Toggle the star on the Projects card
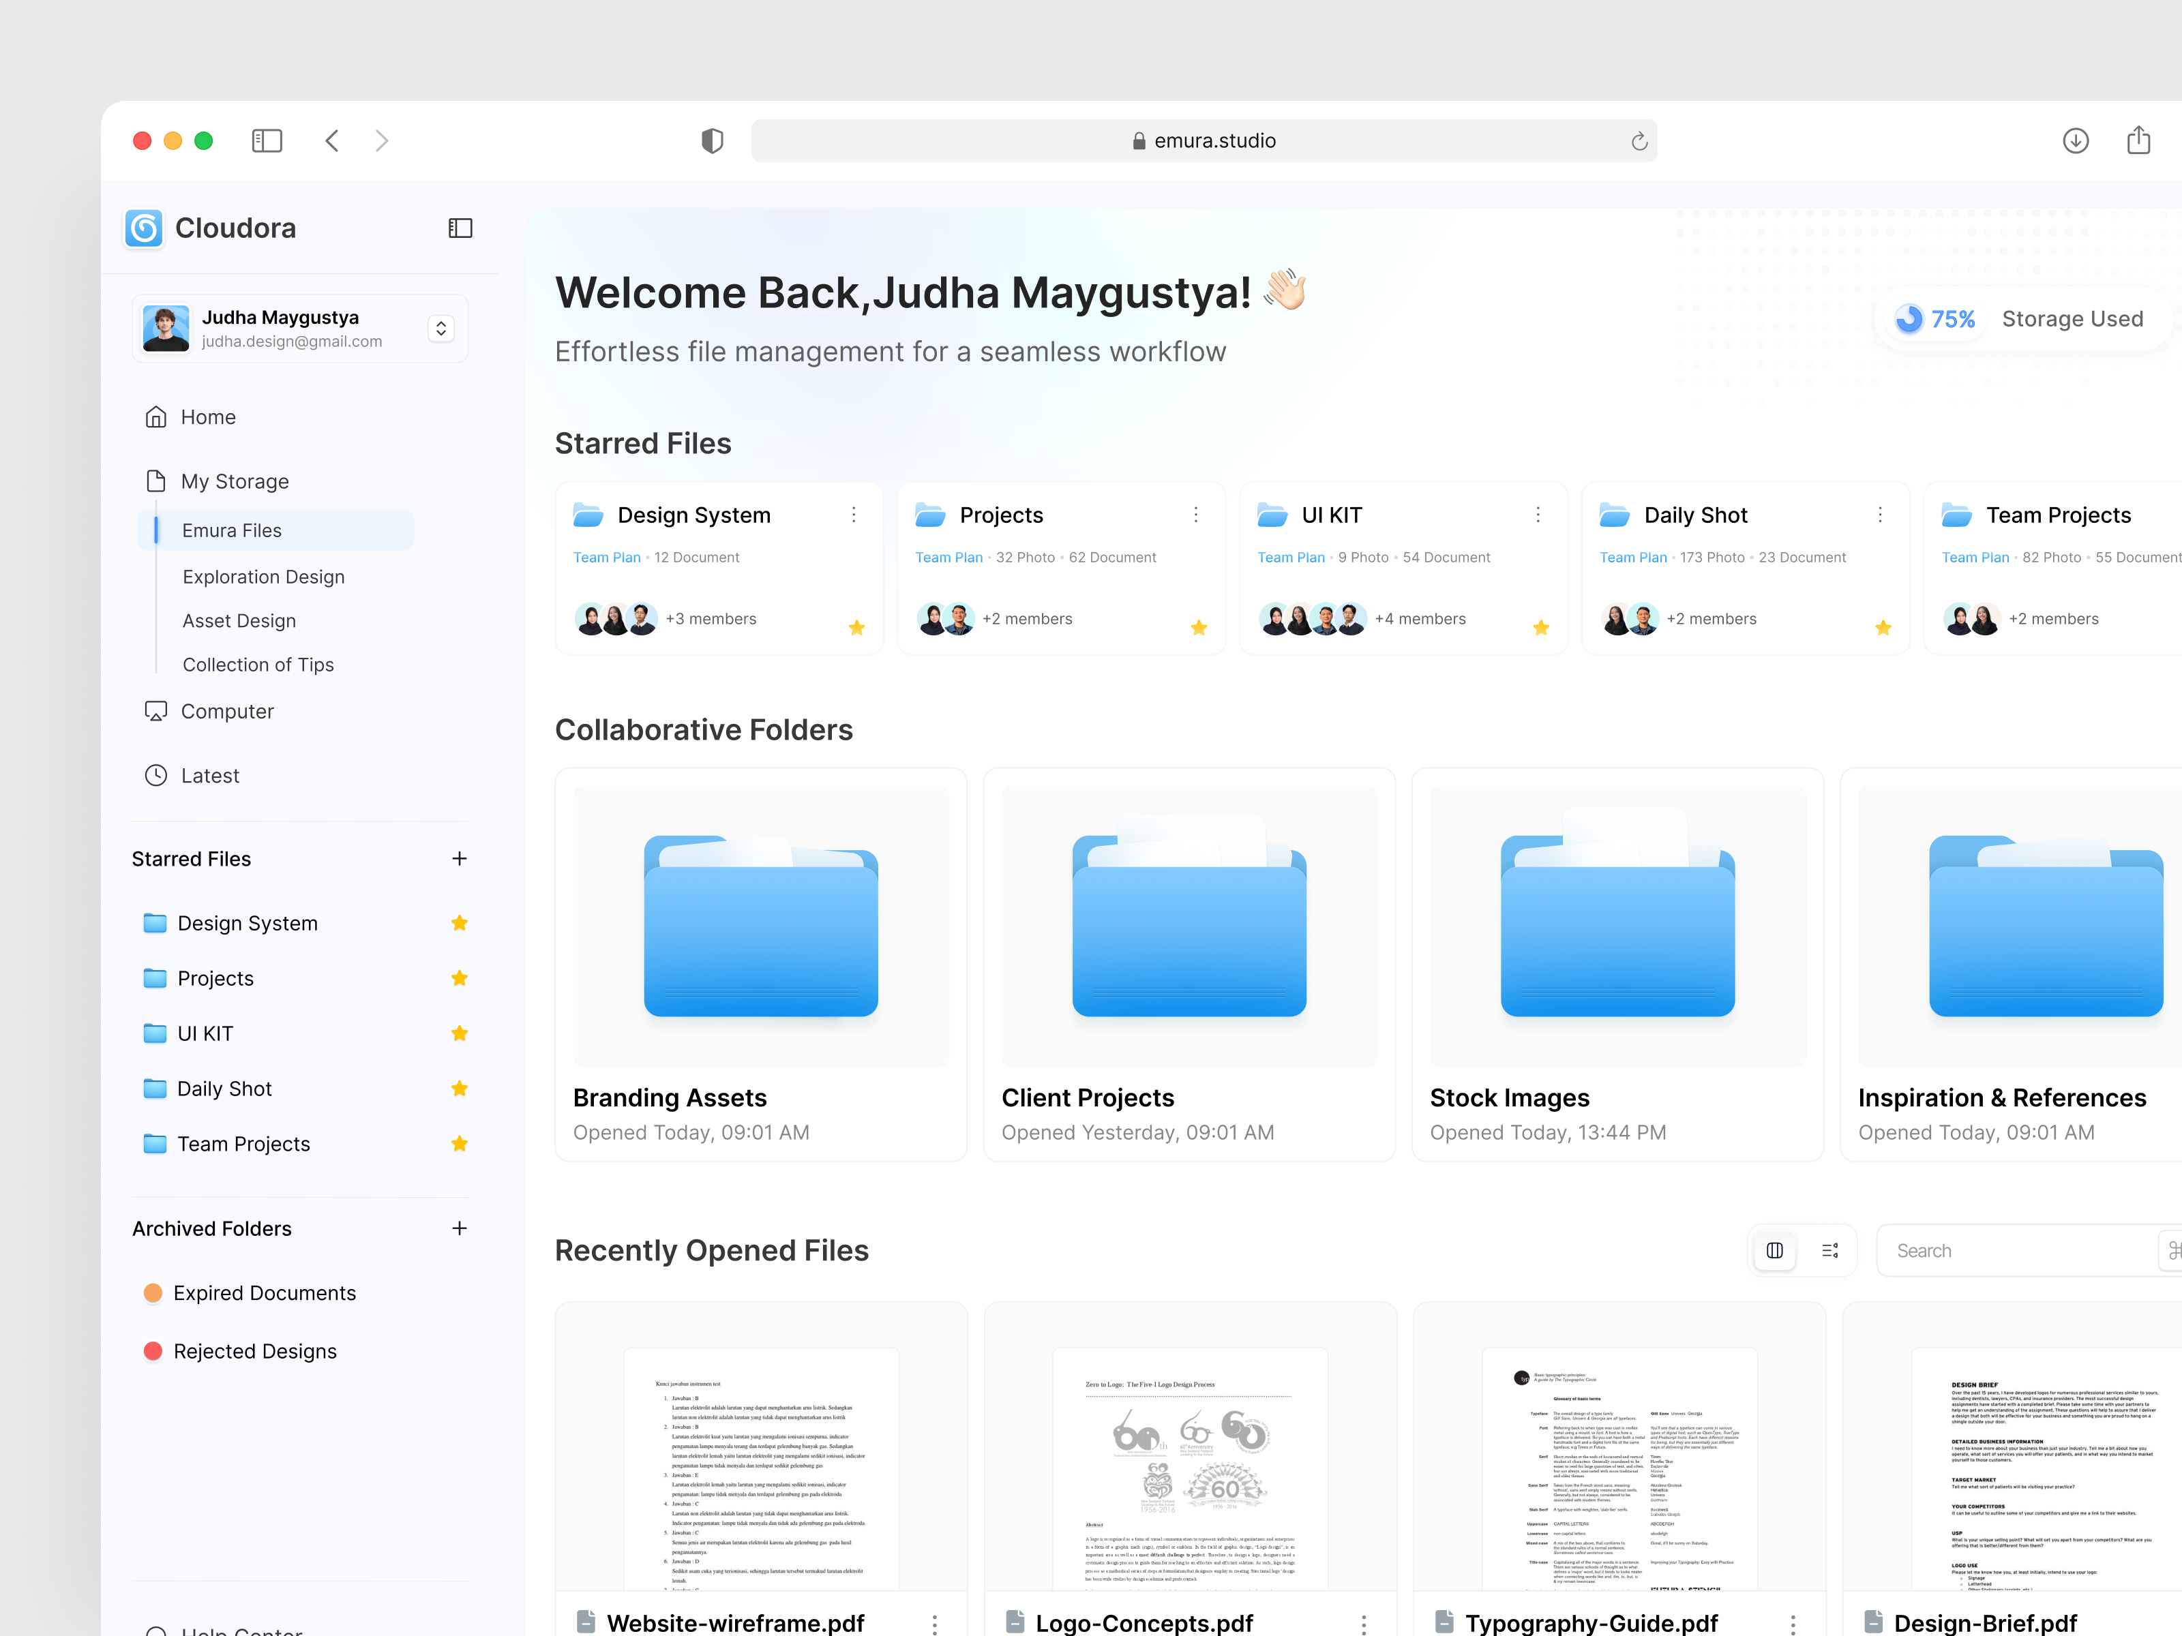 [1199, 627]
